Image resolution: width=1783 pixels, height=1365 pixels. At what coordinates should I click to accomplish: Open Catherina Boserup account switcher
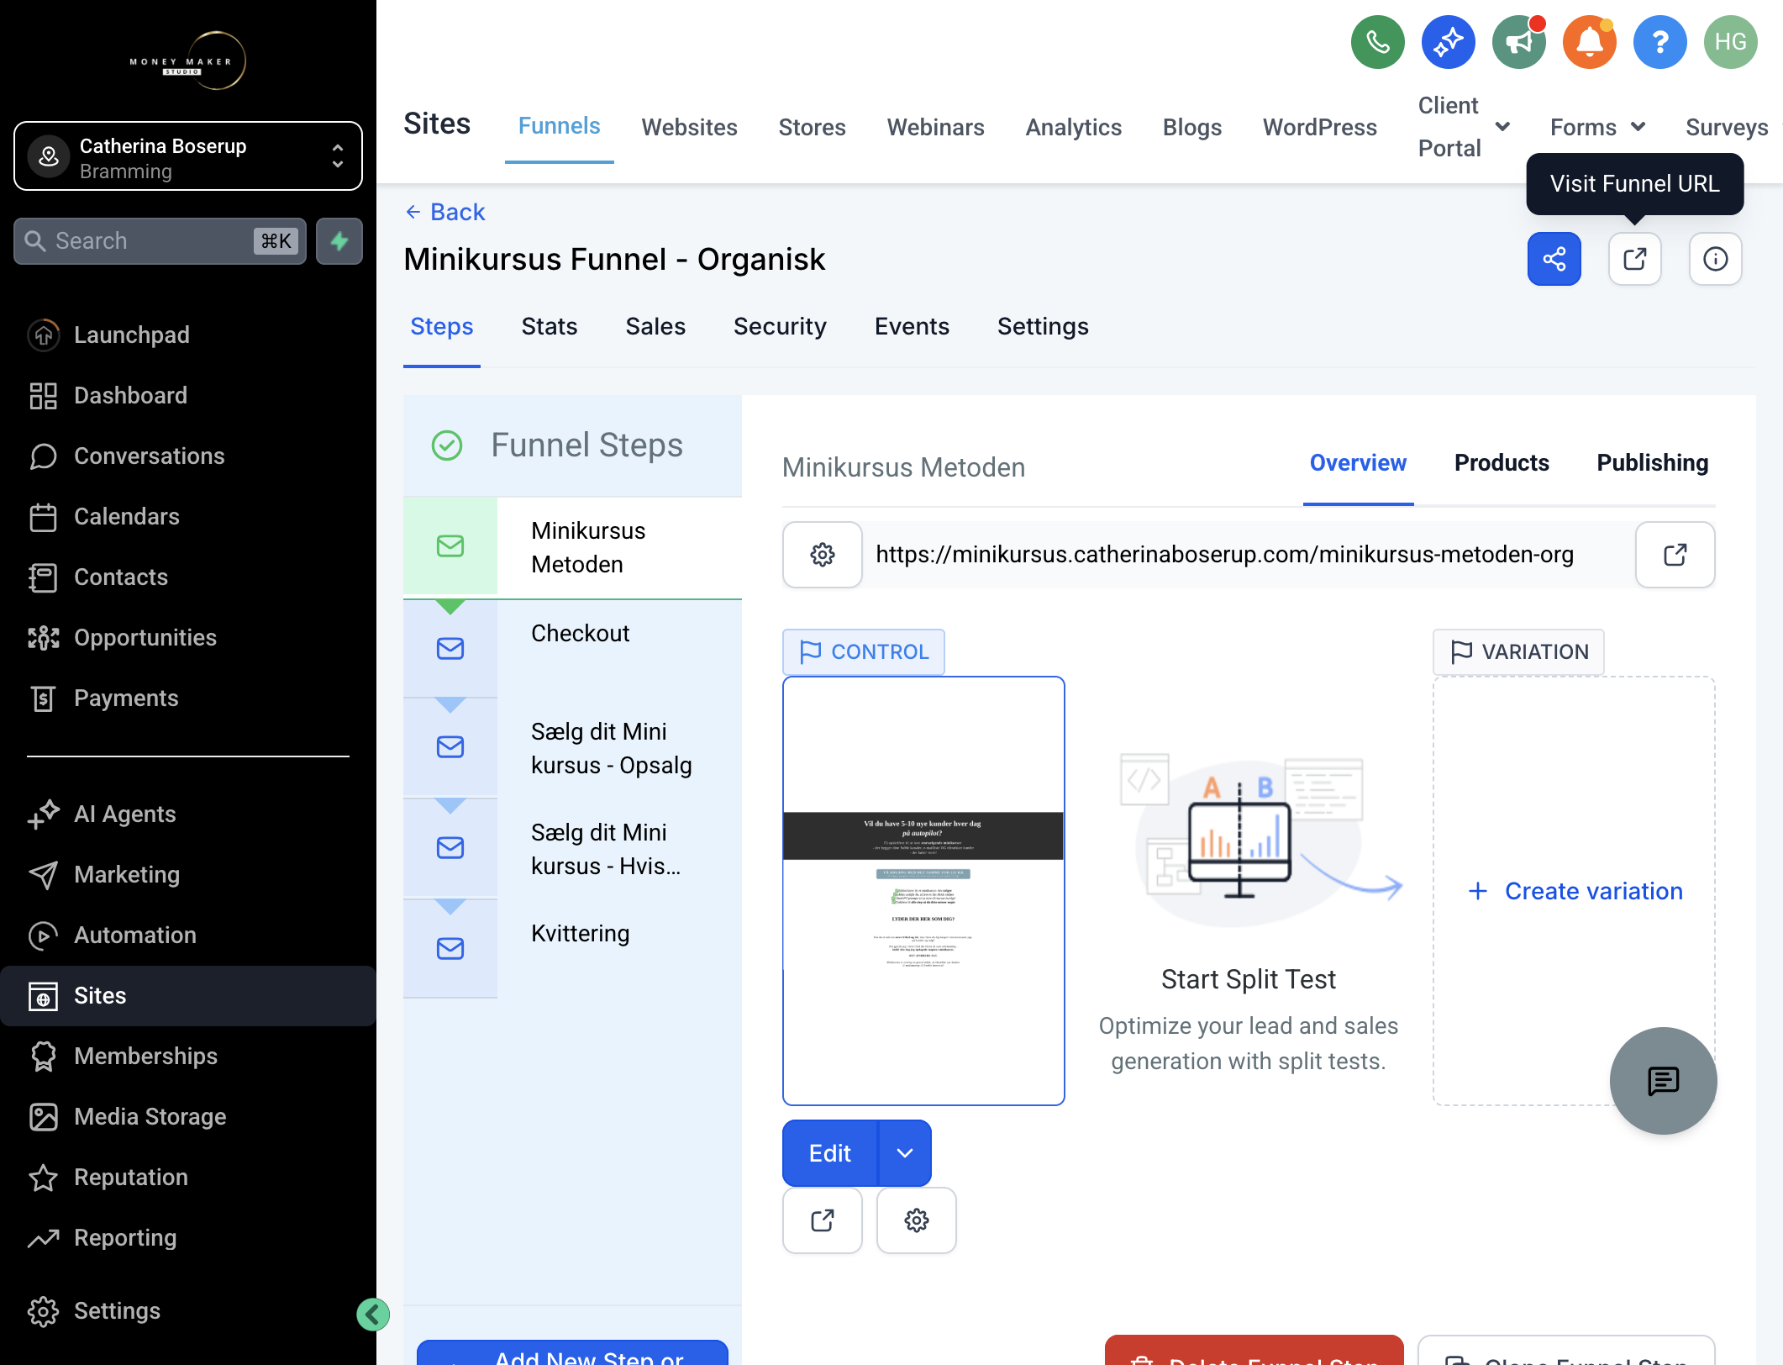tap(188, 156)
